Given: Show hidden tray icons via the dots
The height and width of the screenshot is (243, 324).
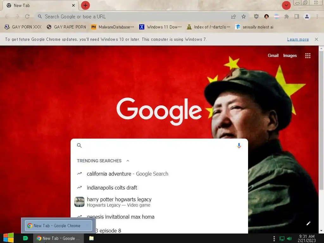Looking at the screenshot, I should click(x=274, y=239).
